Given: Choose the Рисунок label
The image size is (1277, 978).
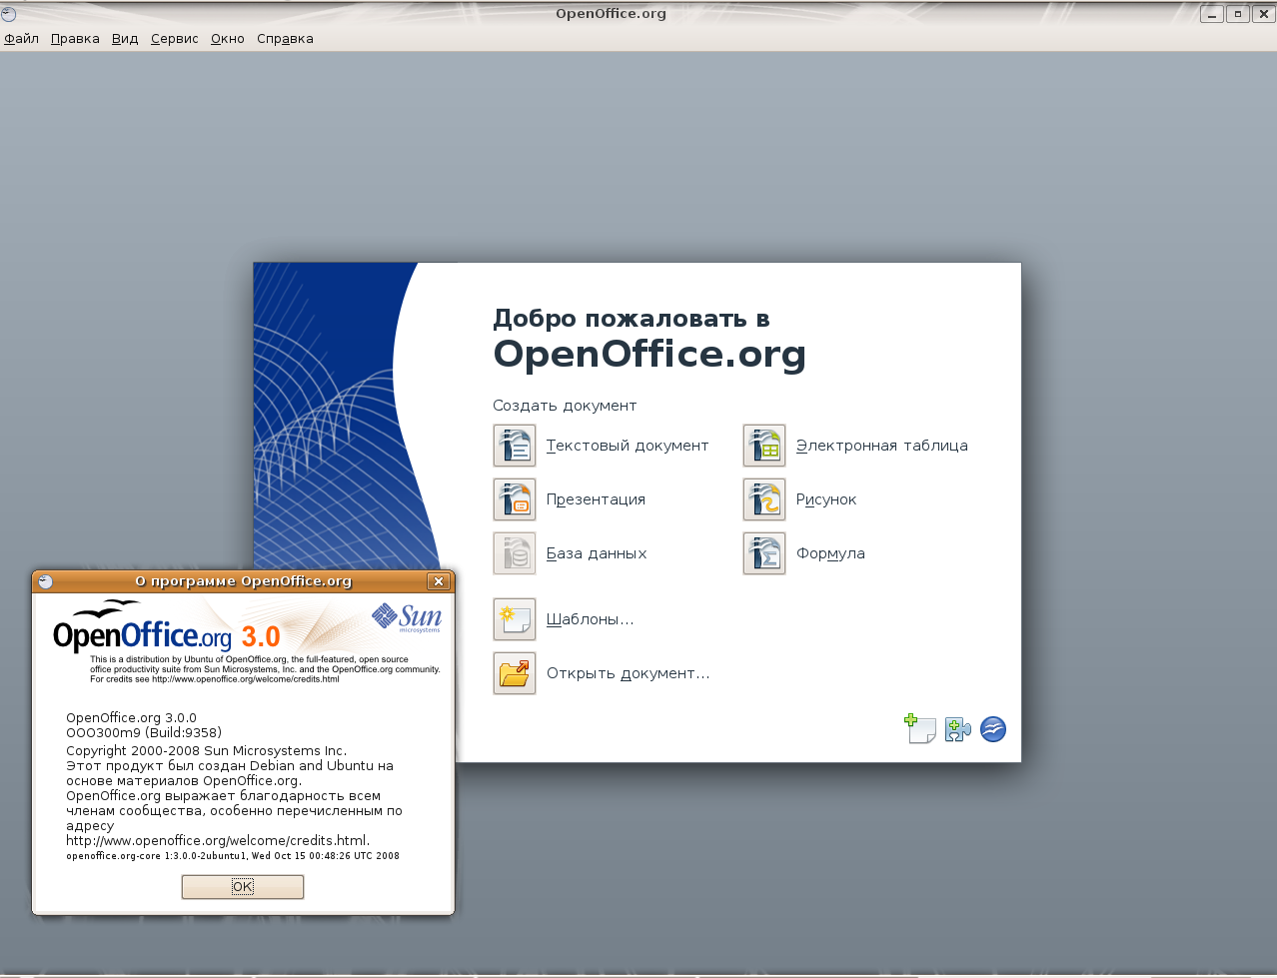Looking at the screenshot, I should 826,499.
